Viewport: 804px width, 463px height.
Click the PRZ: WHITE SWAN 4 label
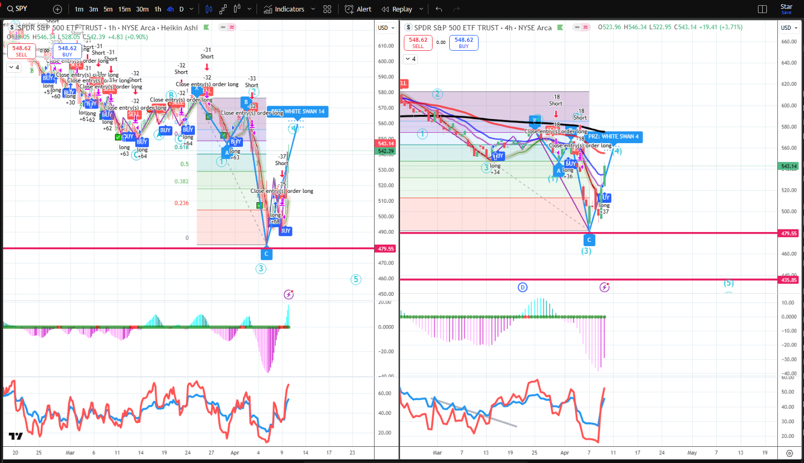613,136
